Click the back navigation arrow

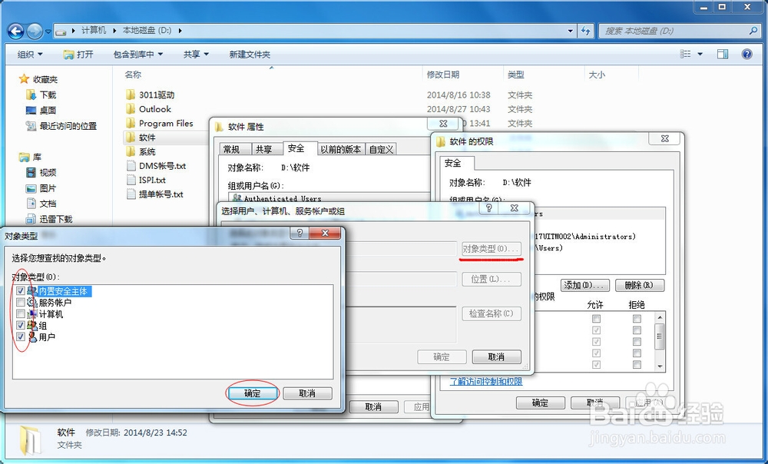15,31
